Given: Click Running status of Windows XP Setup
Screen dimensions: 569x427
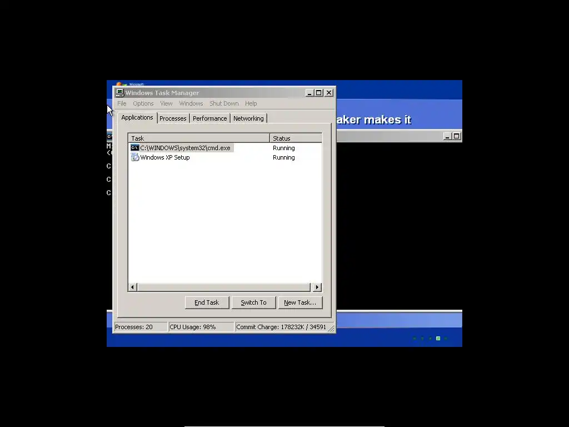Looking at the screenshot, I should [x=284, y=157].
